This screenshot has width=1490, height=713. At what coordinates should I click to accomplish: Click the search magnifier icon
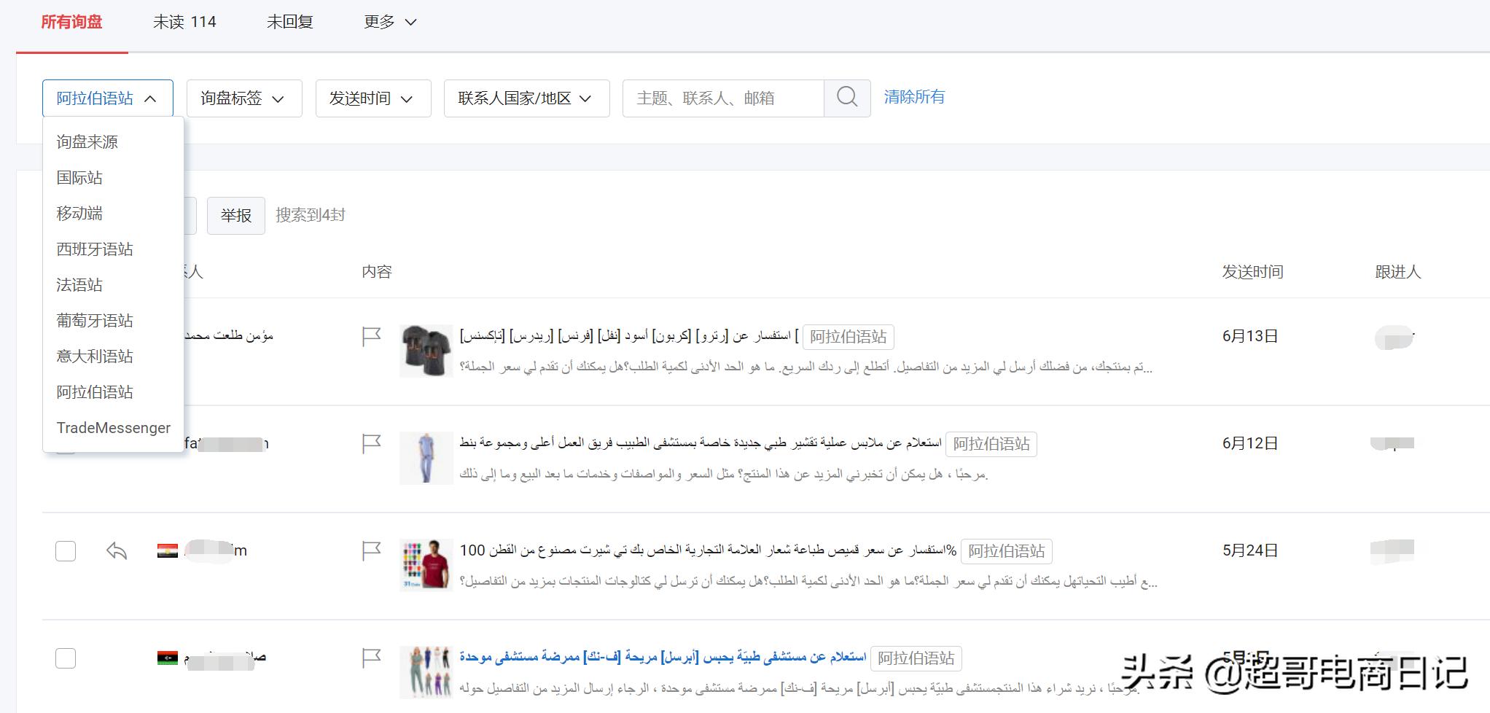pyautogui.click(x=846, y=98)
